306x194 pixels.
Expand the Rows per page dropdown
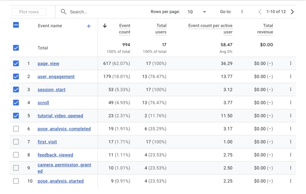coord(197,12)
